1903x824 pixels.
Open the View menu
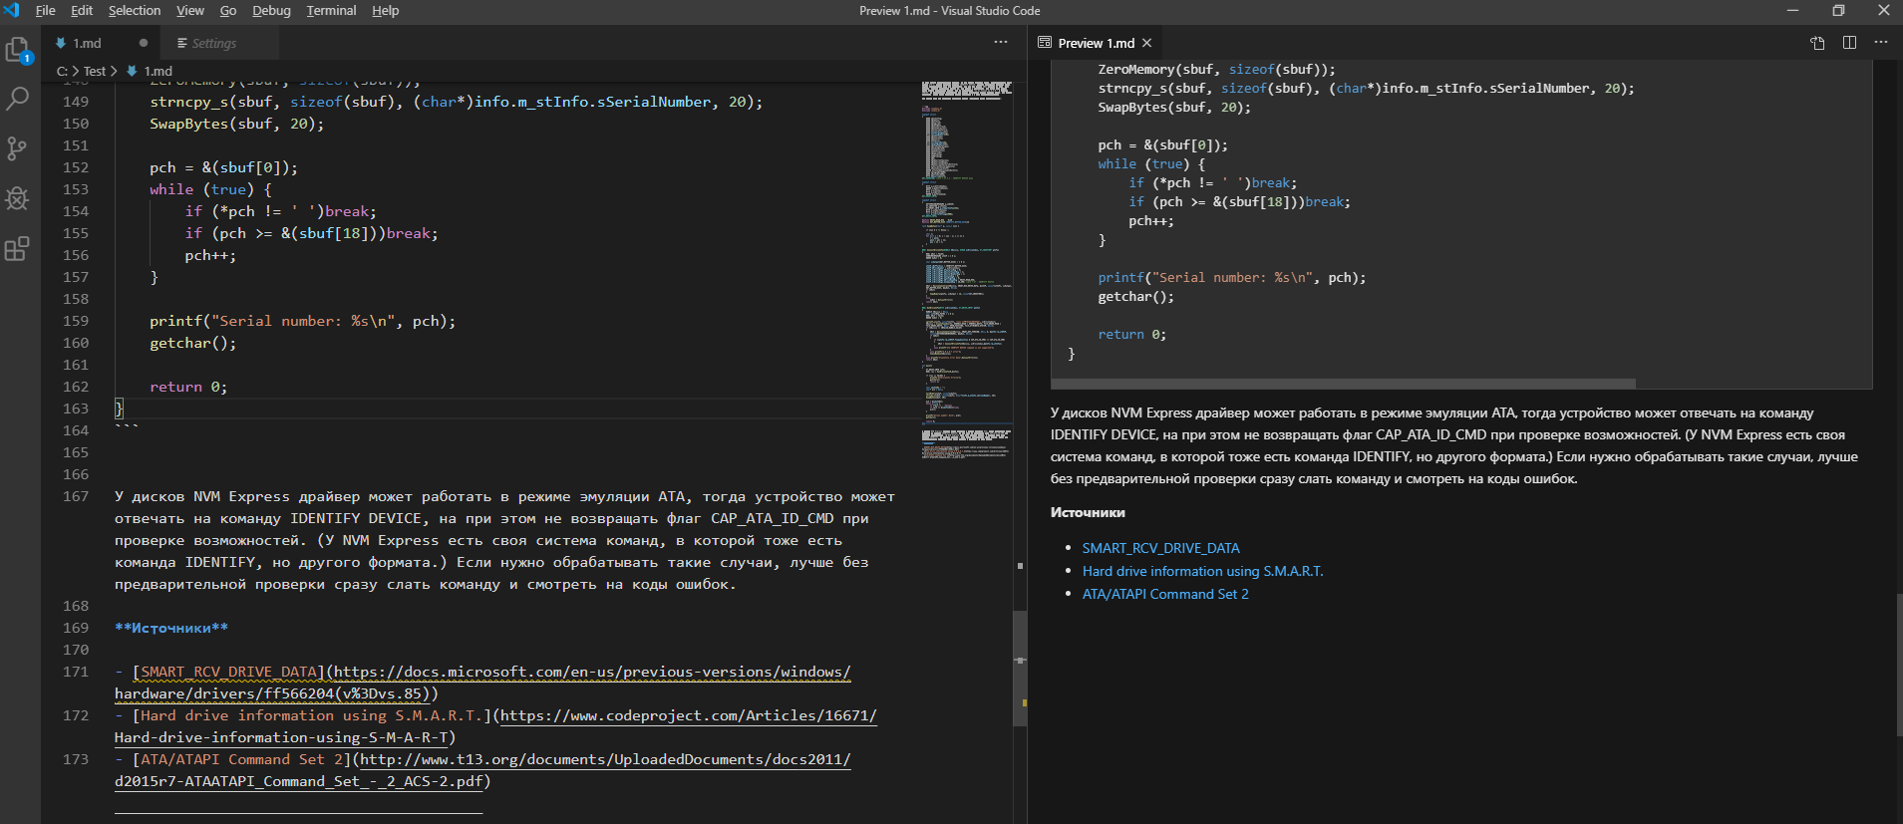(x=190, y=10)
